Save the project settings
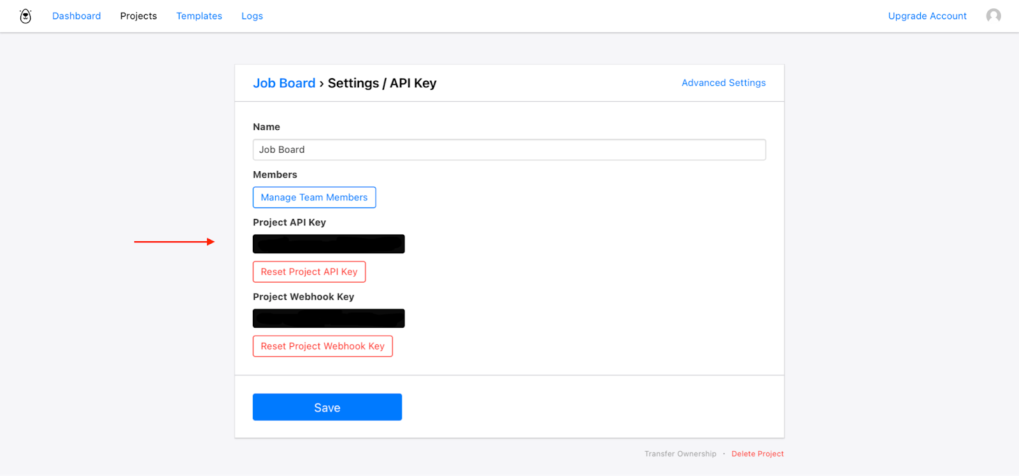The height and width of the screenshot is (476, 1019). click(x=327, y=407)
